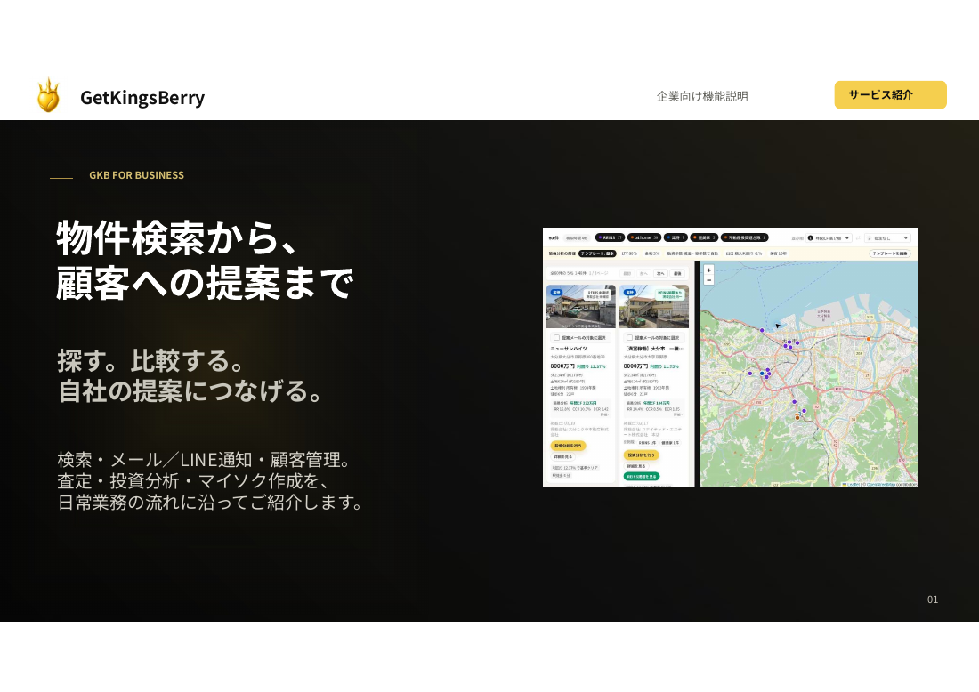
Task: Click the LTV 90% analysis condition
Action: pyautogui.click(x=629, y=253)
